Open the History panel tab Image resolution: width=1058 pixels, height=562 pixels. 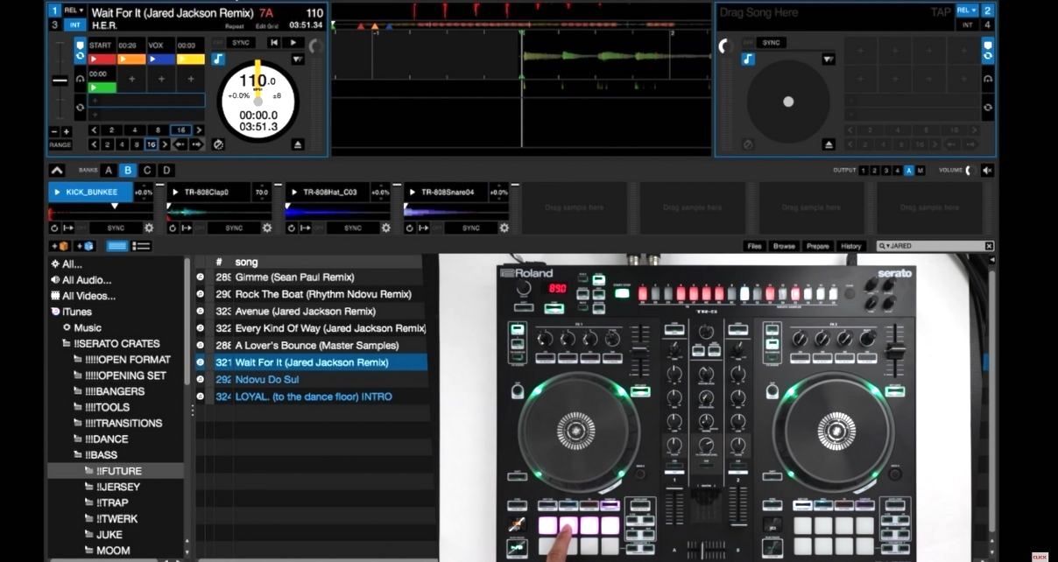pos(850,246)
